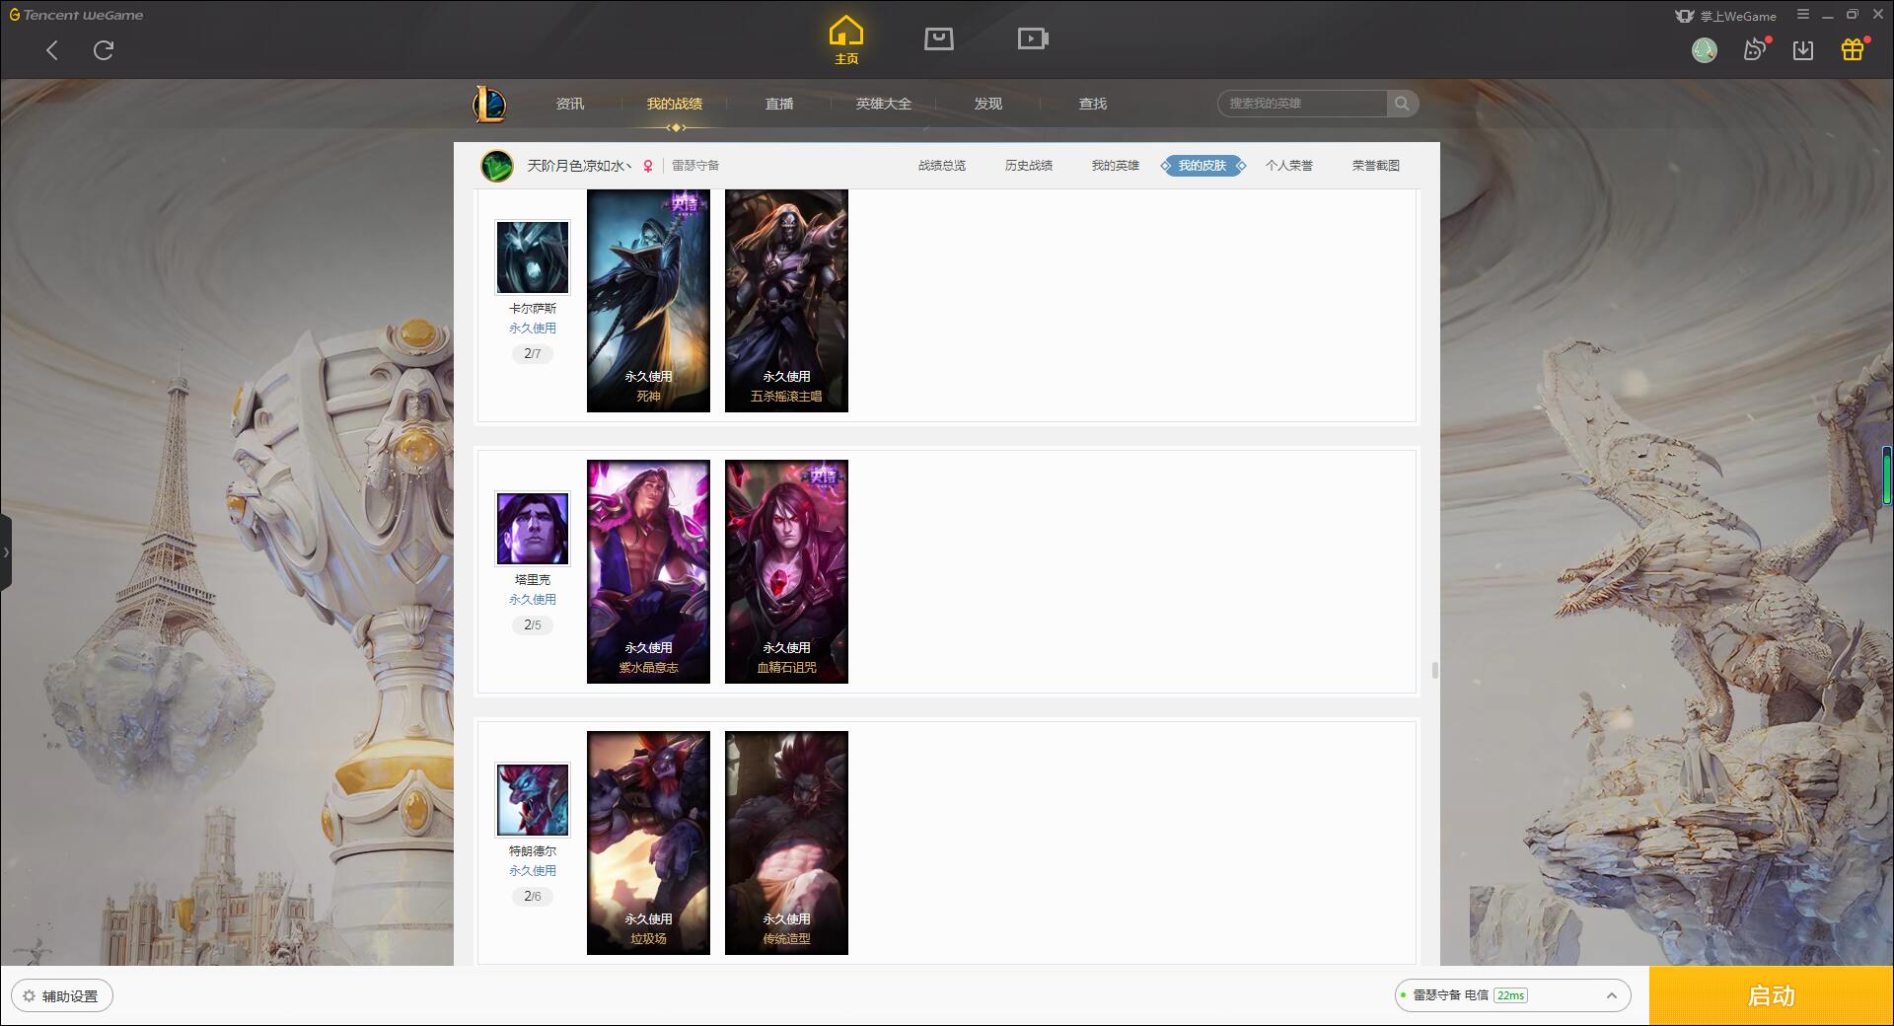Viewport: 1894px width, 1026px height.
Task: Click the summoner name 天阶月色凉如水
Action: [x=579, y=166]
